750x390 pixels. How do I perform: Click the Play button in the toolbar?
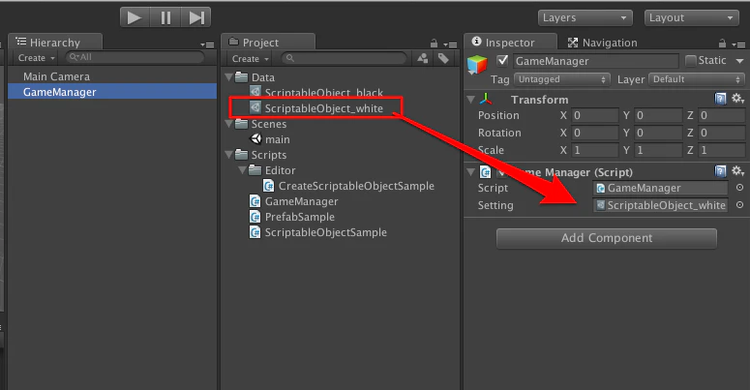[135, 18]
